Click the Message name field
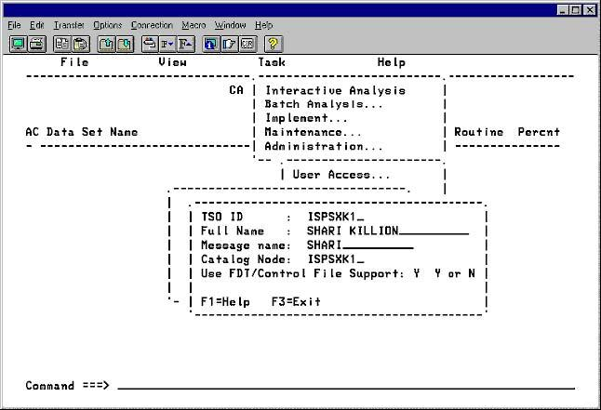The height and width of the screenshot is (410, 601). (x=360, y=245)
